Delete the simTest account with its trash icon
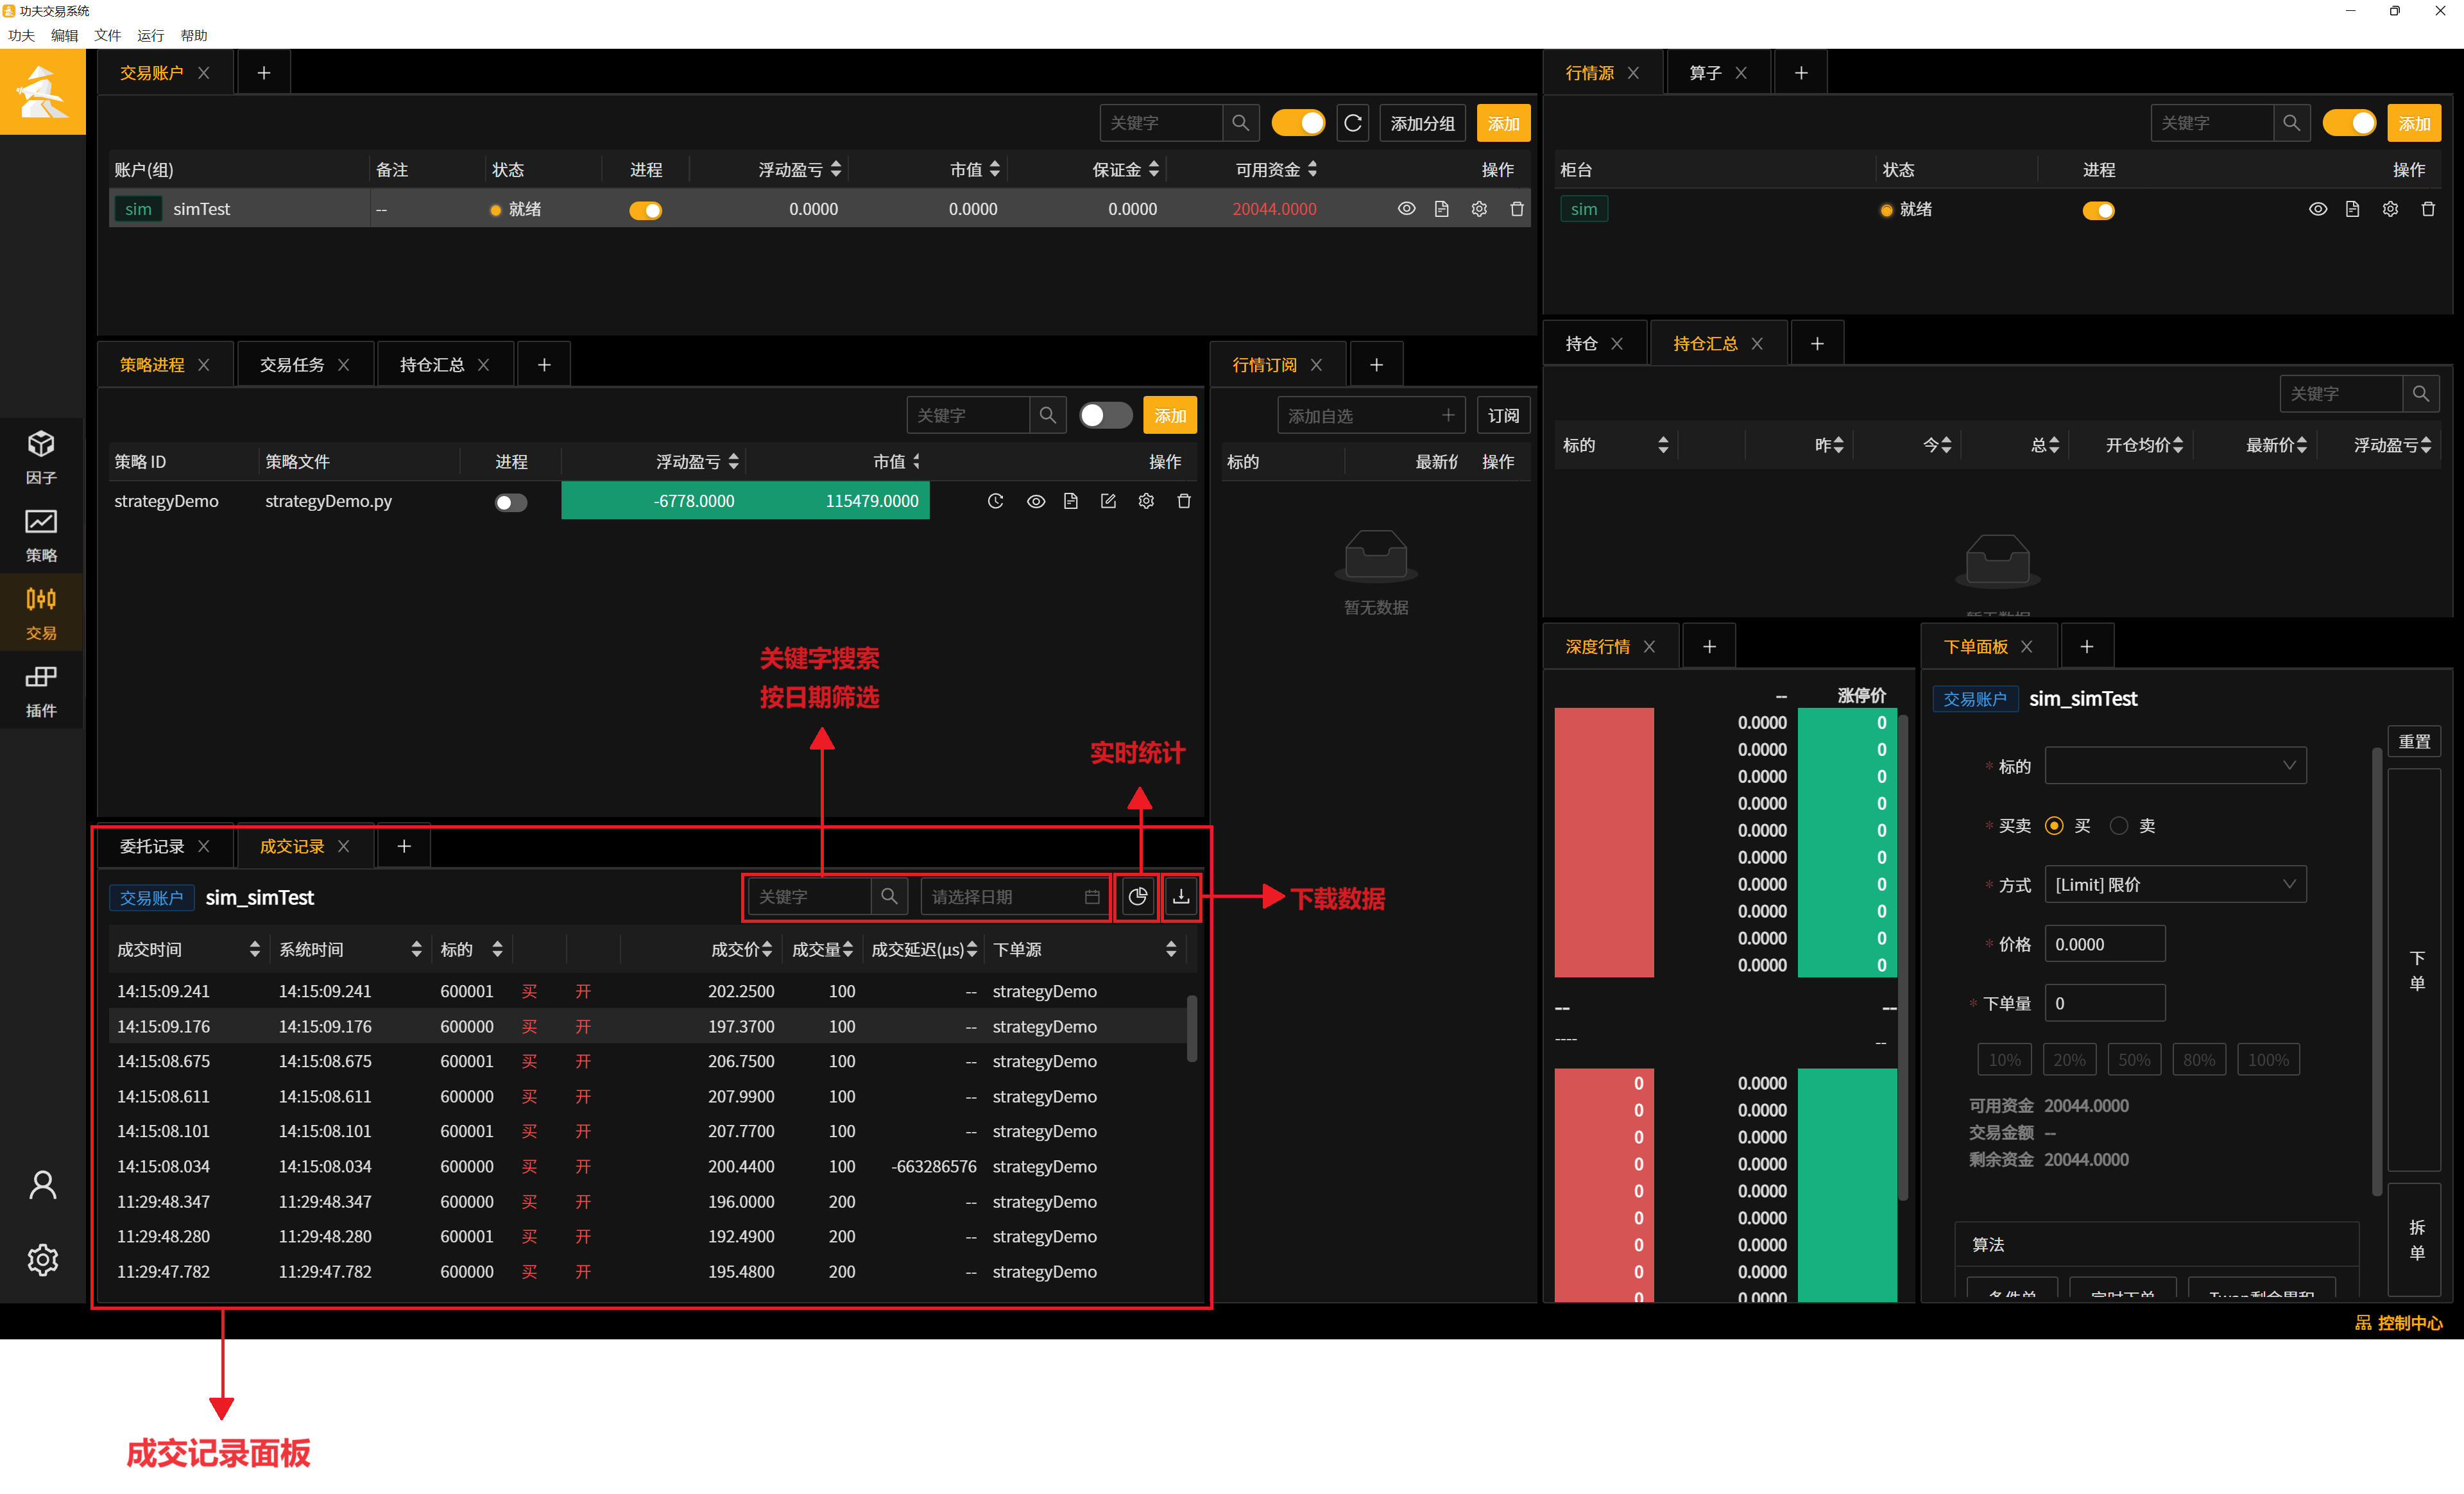Image resolution: width=2464 pixels, height=1494 pixels. [x=1517, y=209]
